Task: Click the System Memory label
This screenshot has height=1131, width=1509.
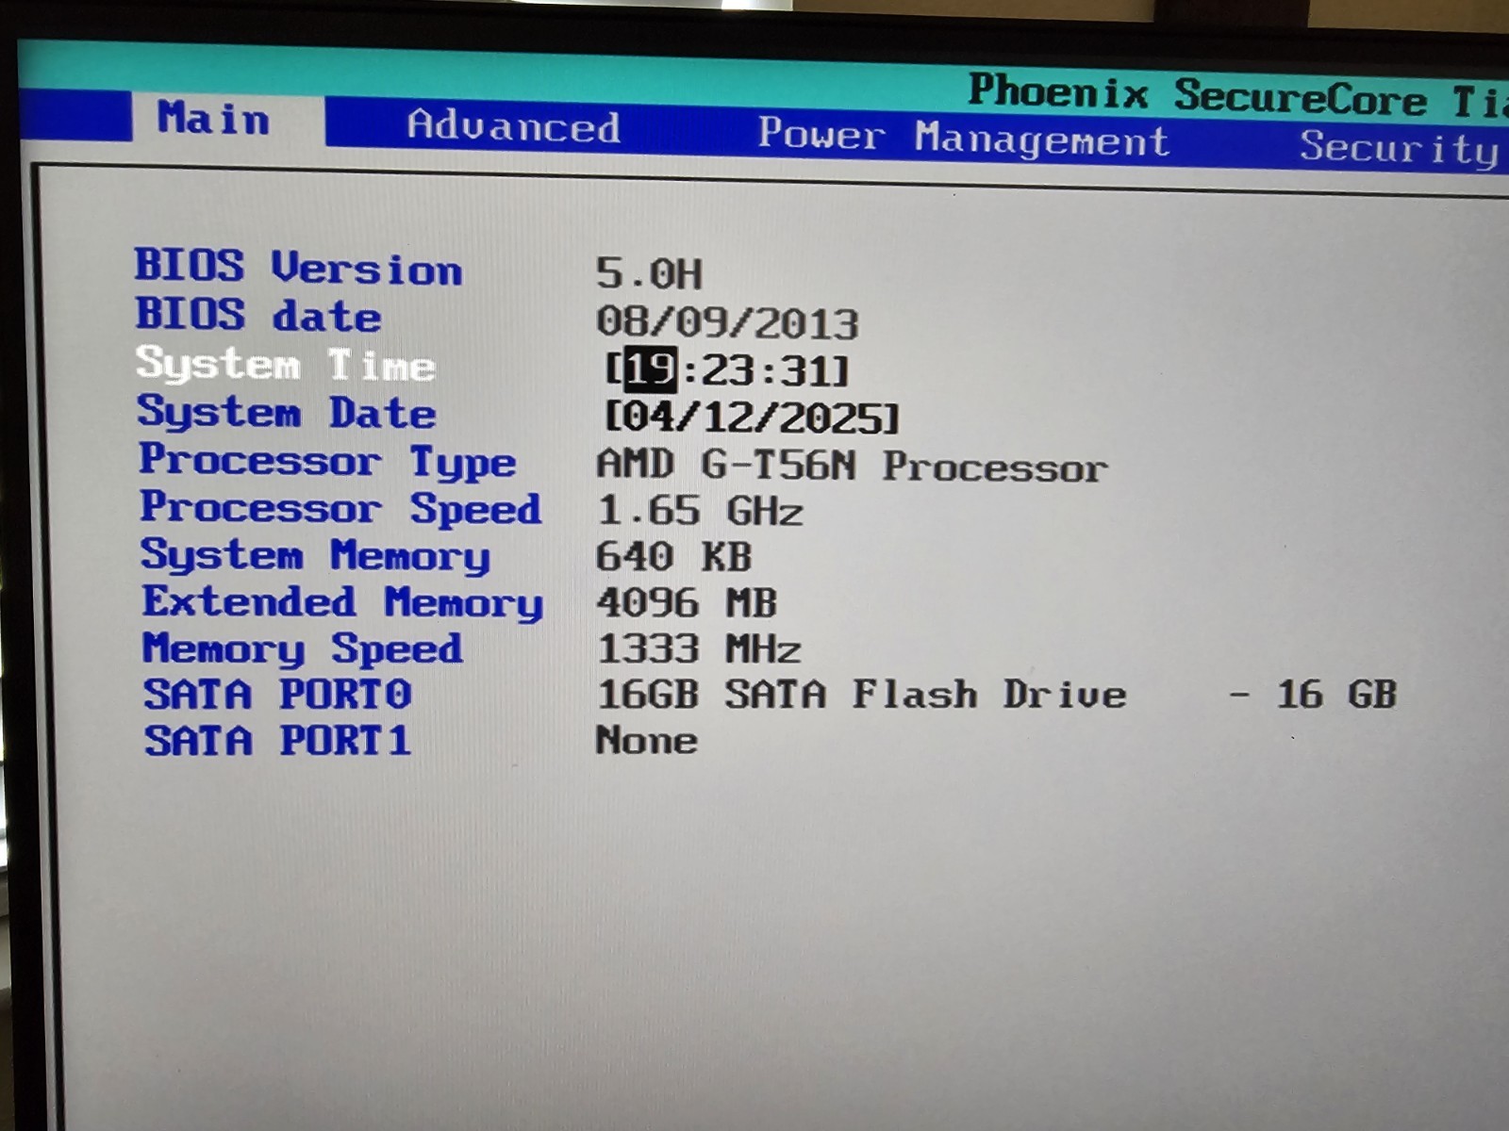Action: coord(316,556)
